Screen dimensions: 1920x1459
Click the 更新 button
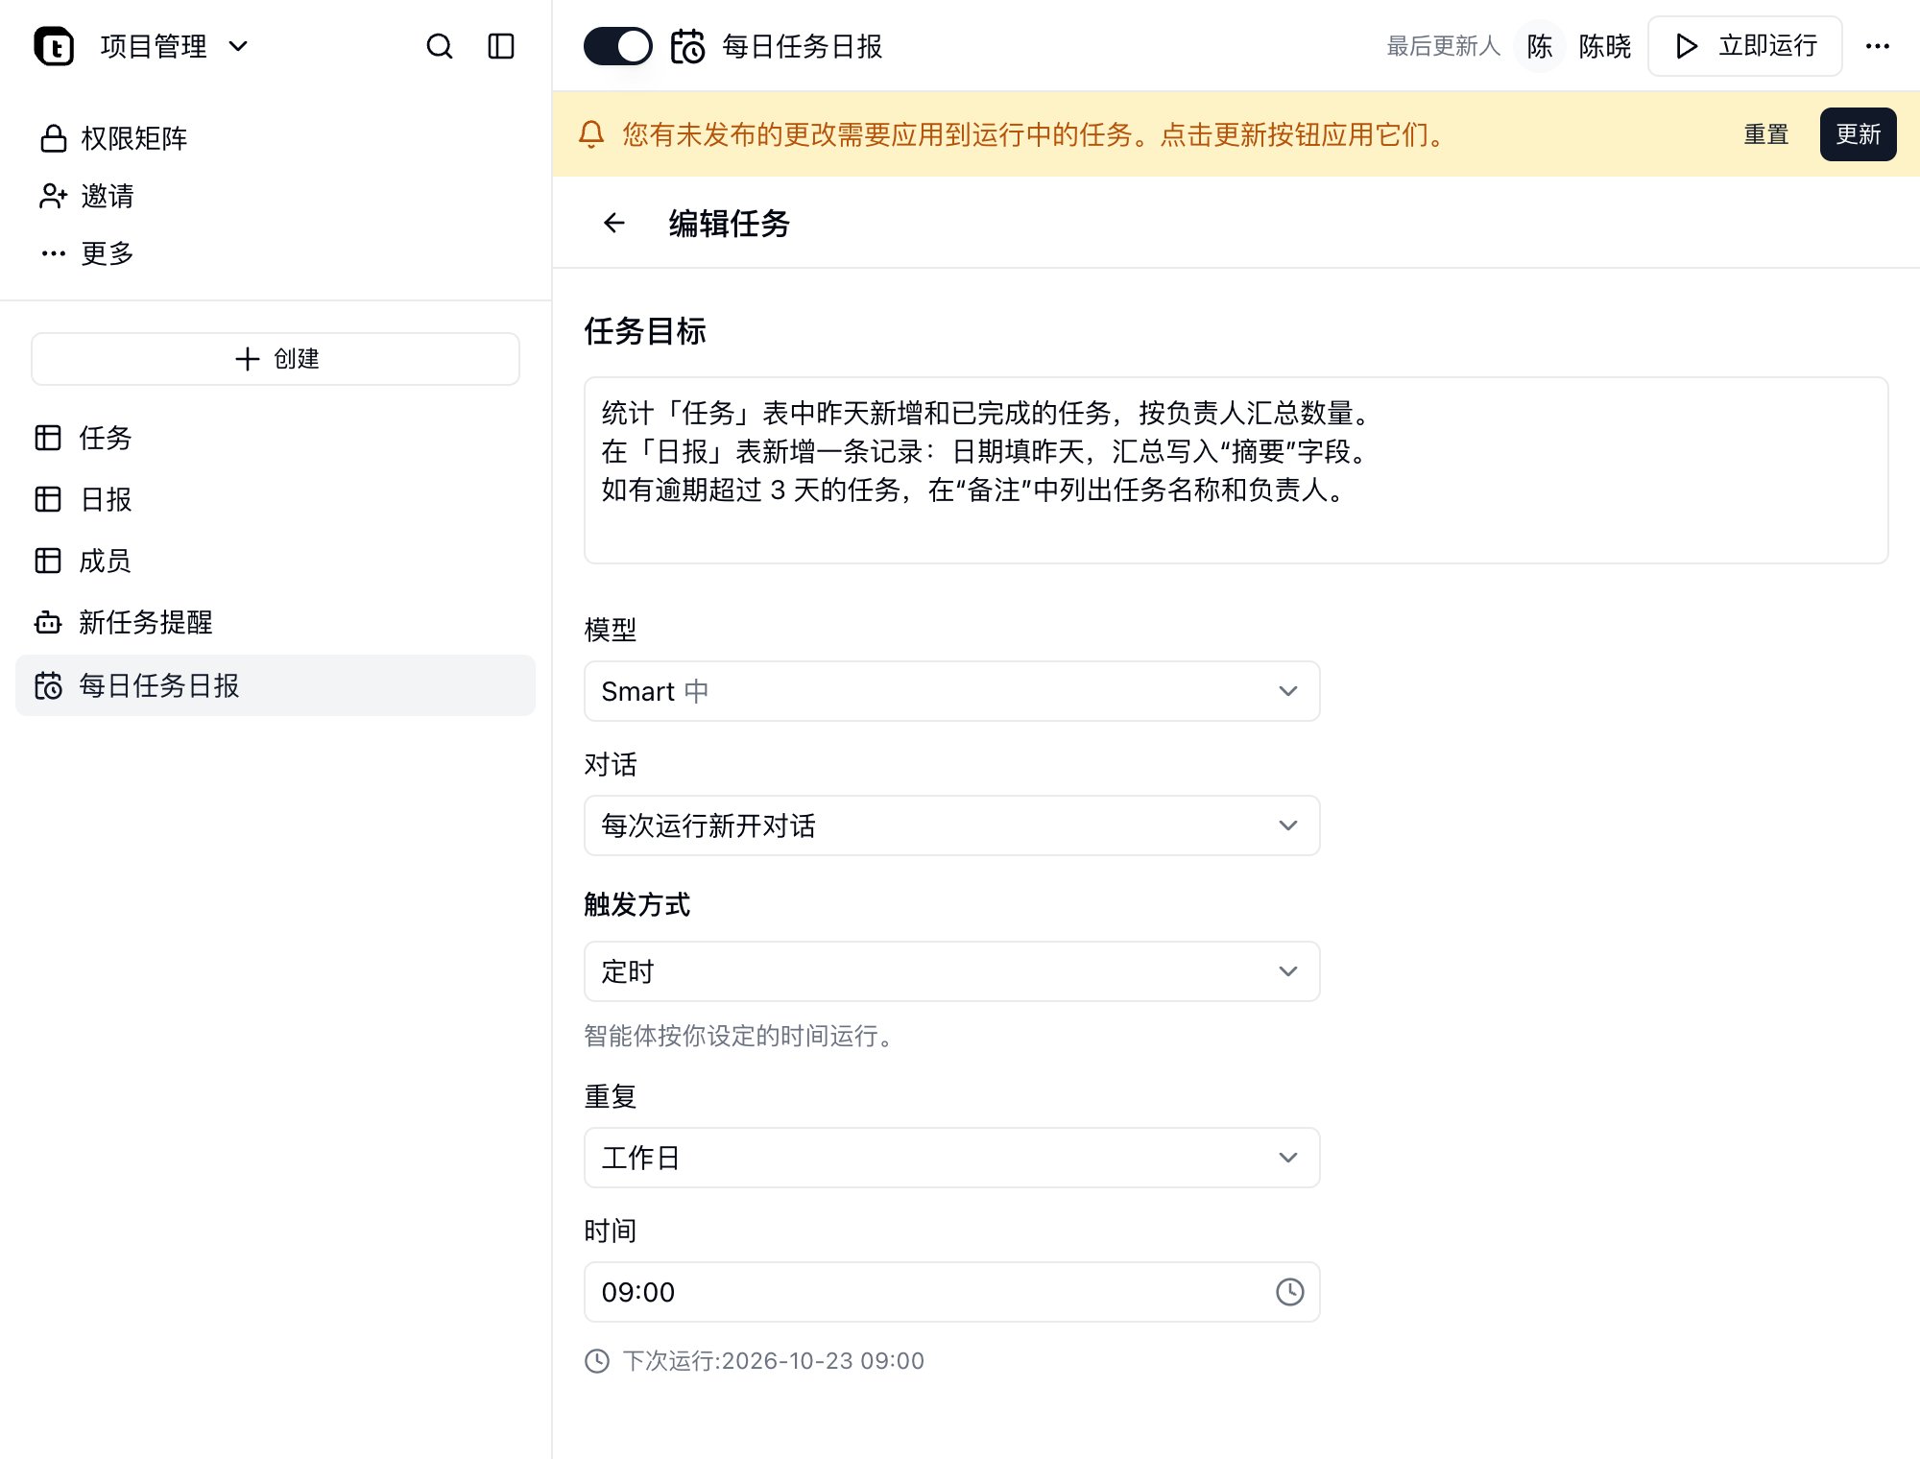coord(1858,134)
